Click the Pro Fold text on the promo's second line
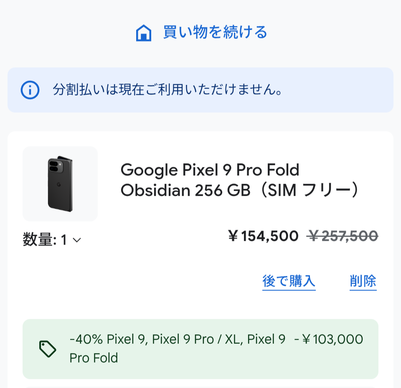The image size is (401, 388). (x=94, y=358)
